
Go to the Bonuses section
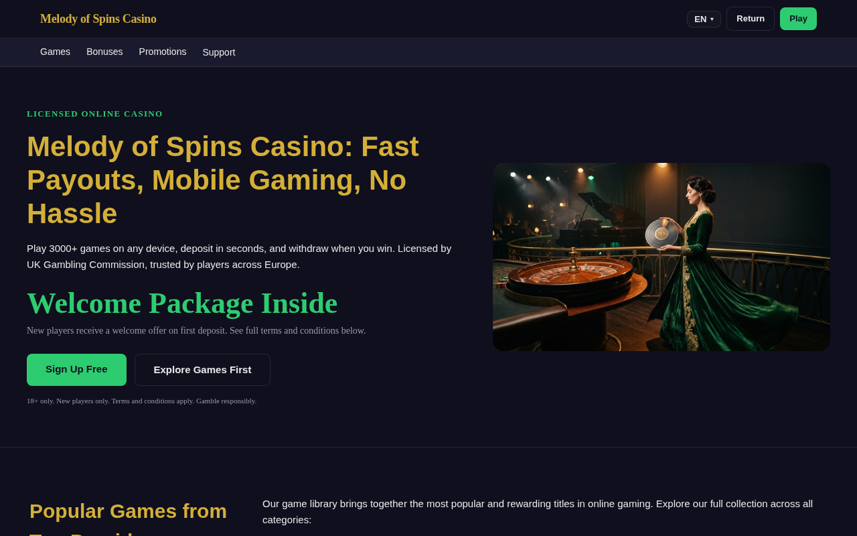tap(104, 52)
